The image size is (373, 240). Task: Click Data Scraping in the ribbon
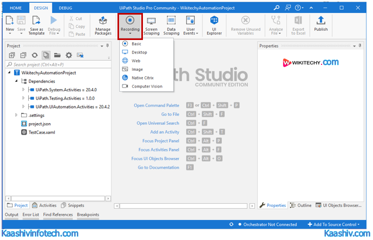171,25
